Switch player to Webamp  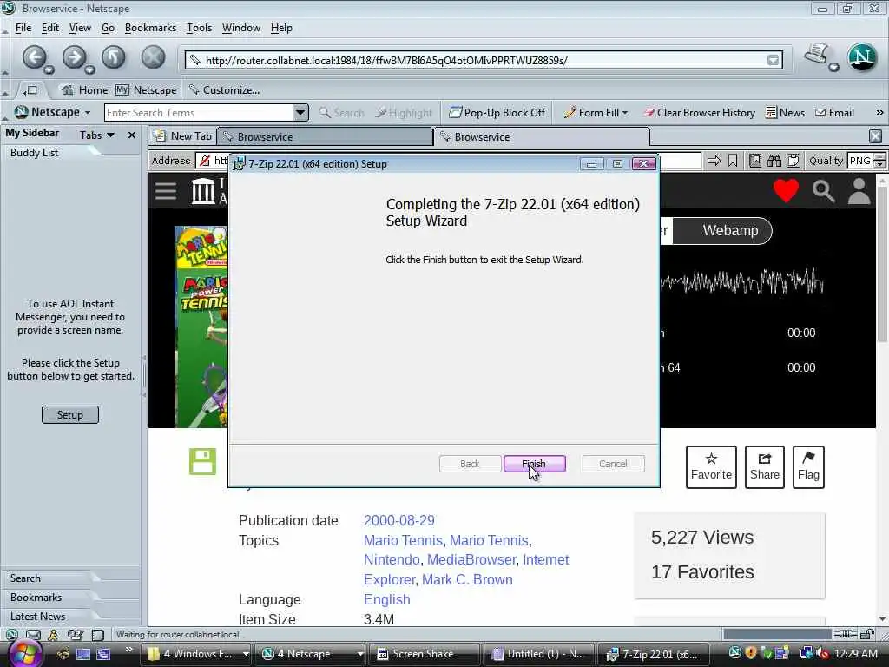[723, 231]
